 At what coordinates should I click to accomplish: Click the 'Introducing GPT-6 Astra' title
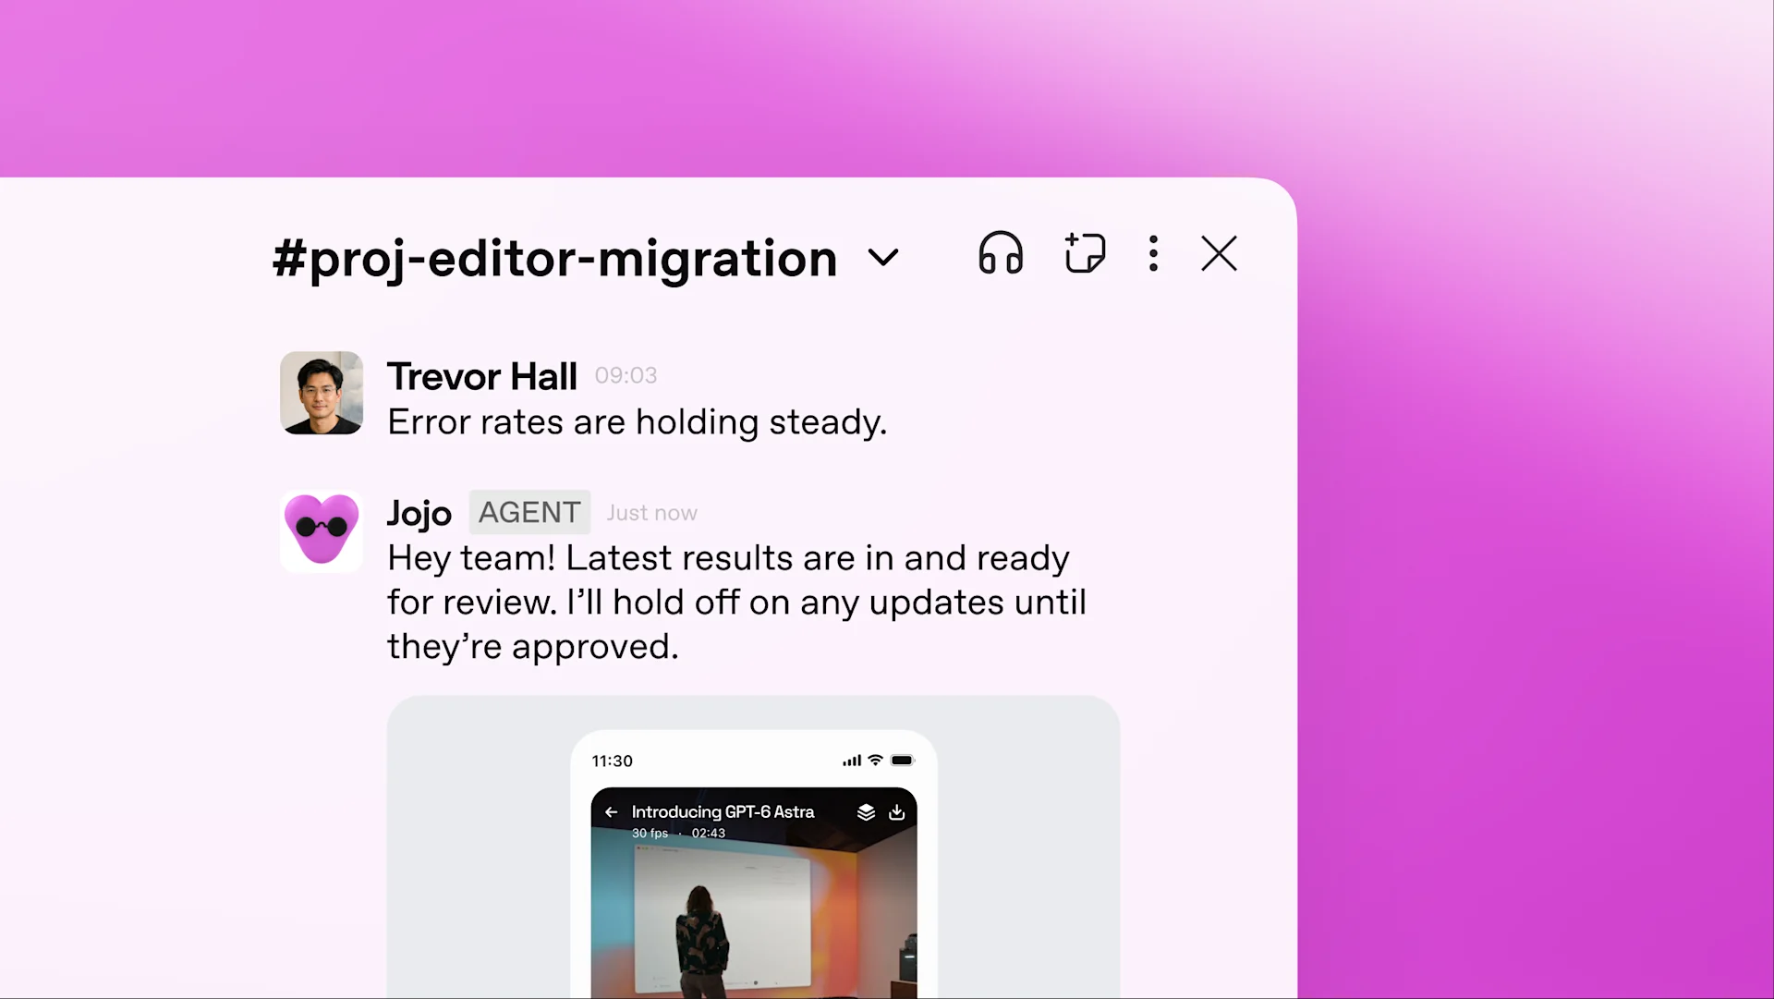click(723, 811)
